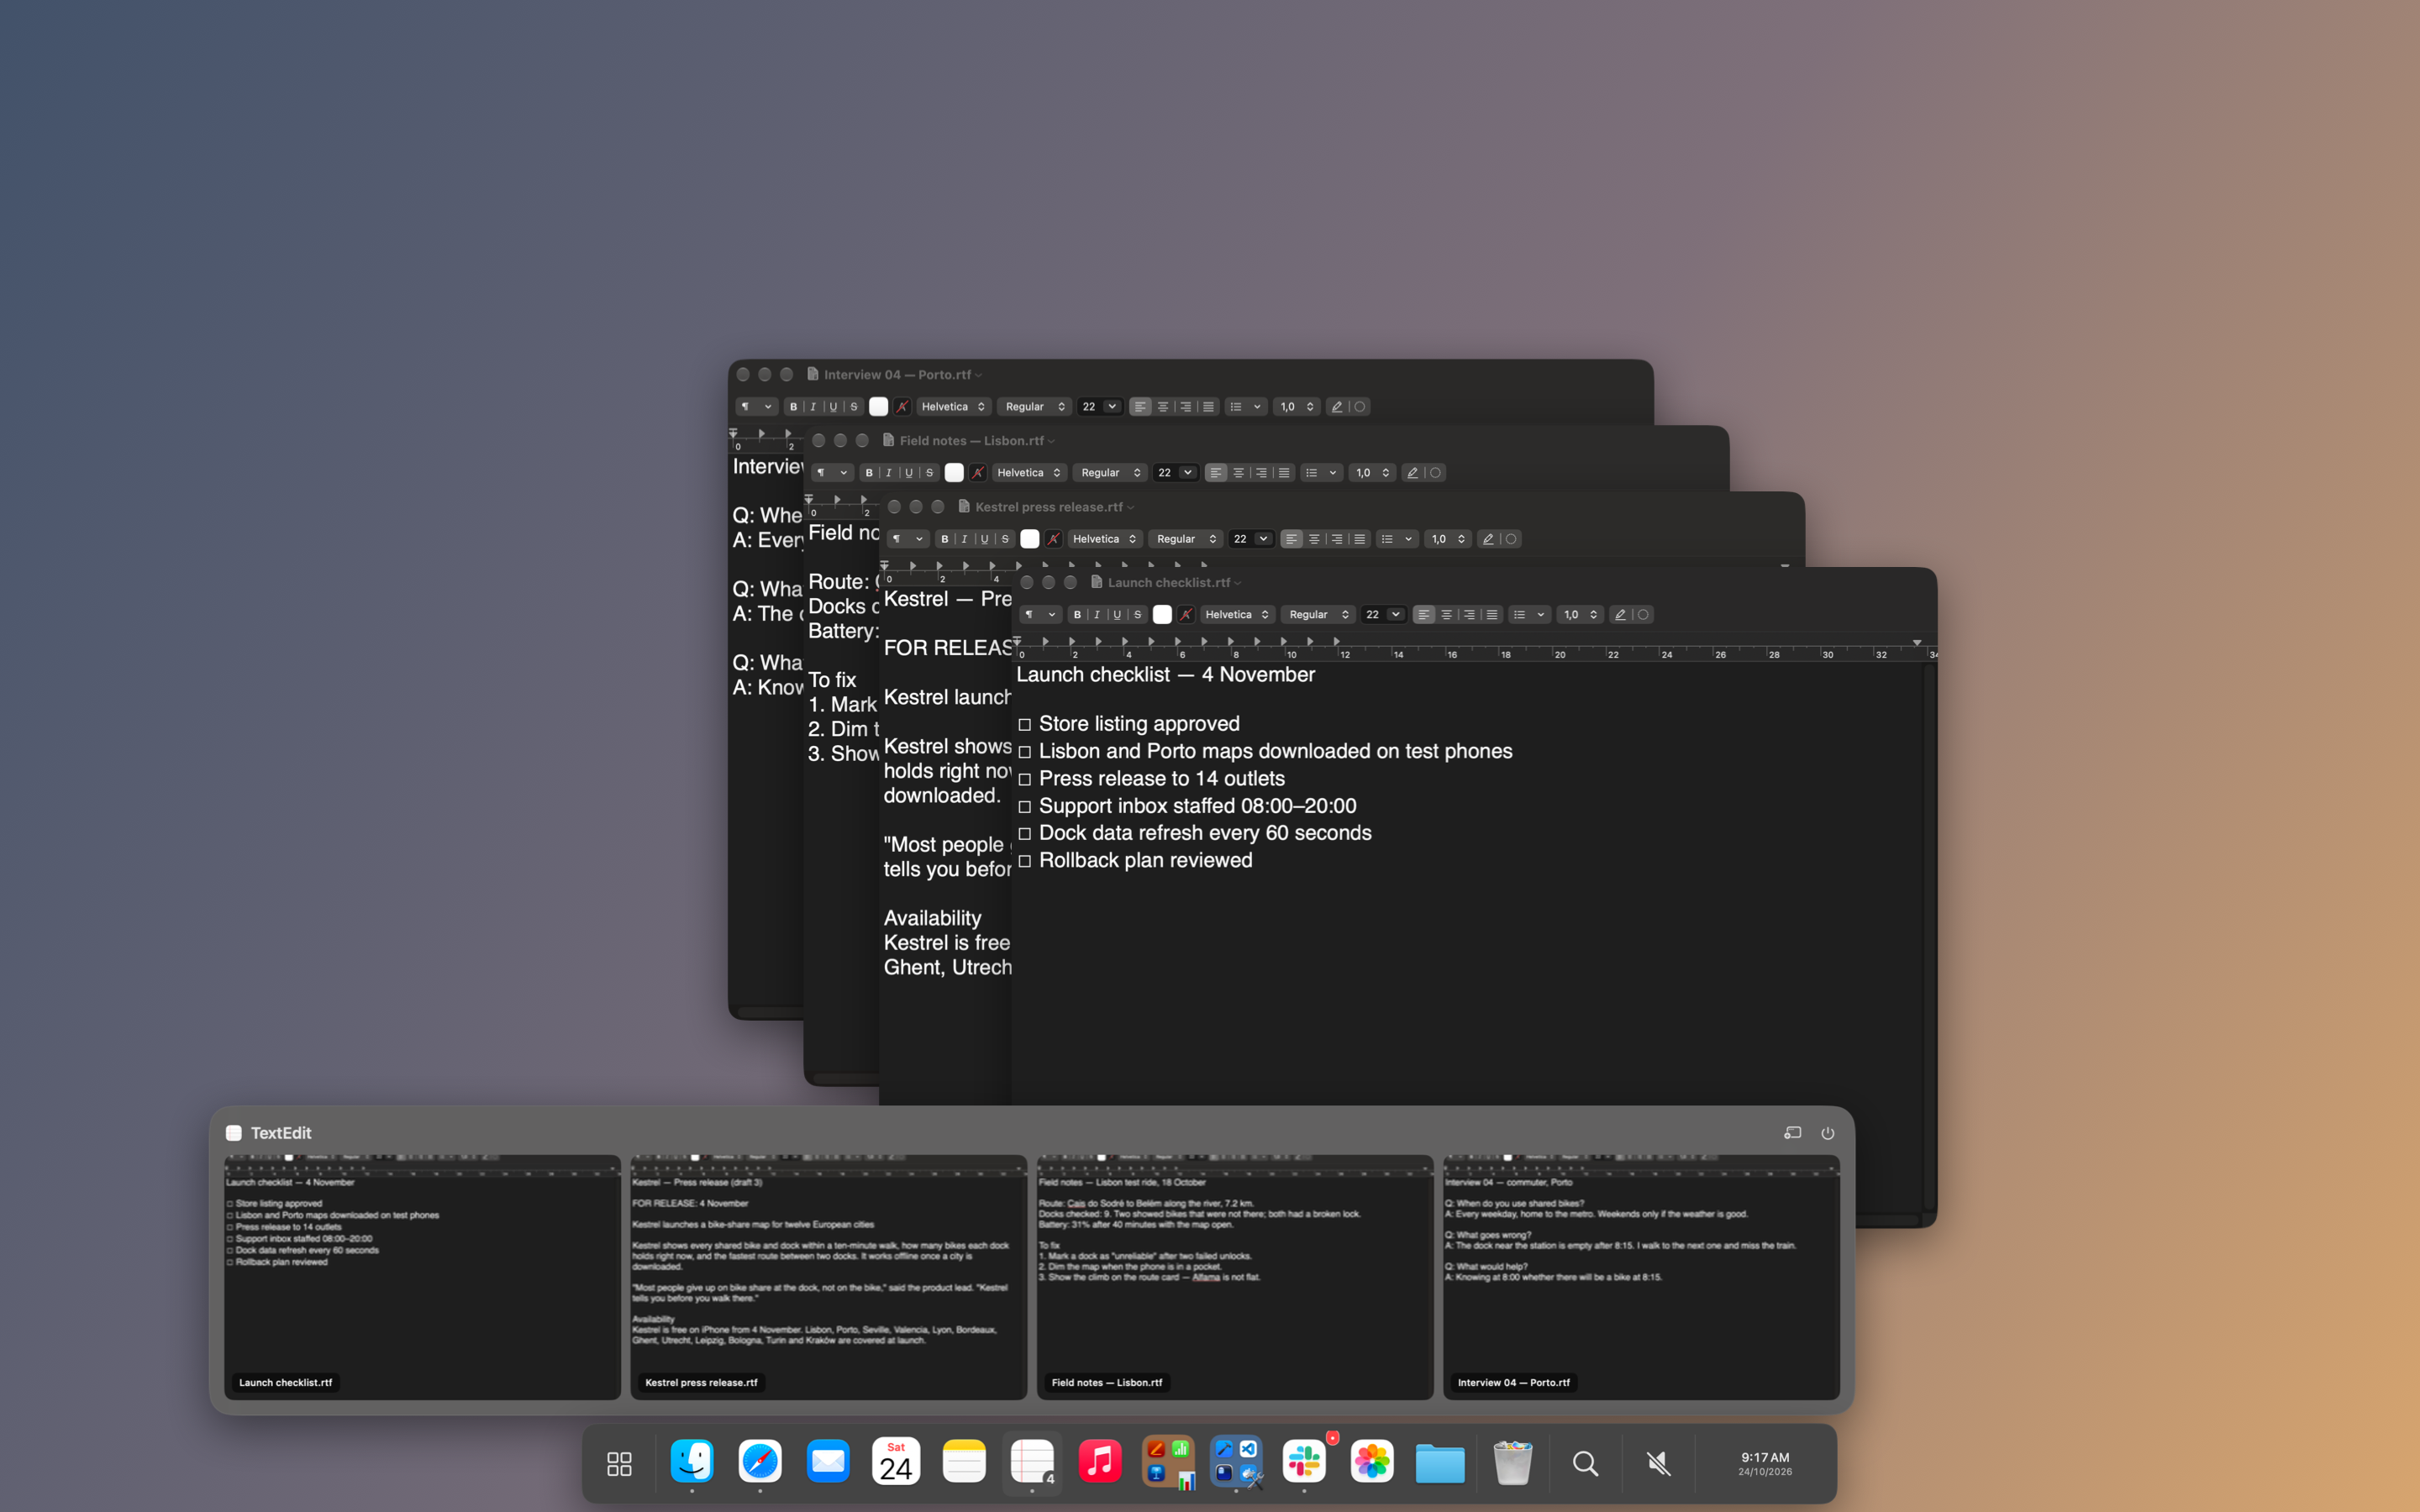Toggle Italic in Kestrel press release window
2420x1512 pixels.
964,538
